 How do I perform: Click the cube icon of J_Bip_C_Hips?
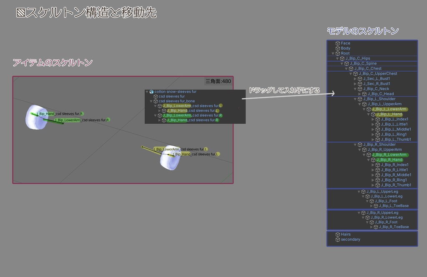click(x=342, y=58)
